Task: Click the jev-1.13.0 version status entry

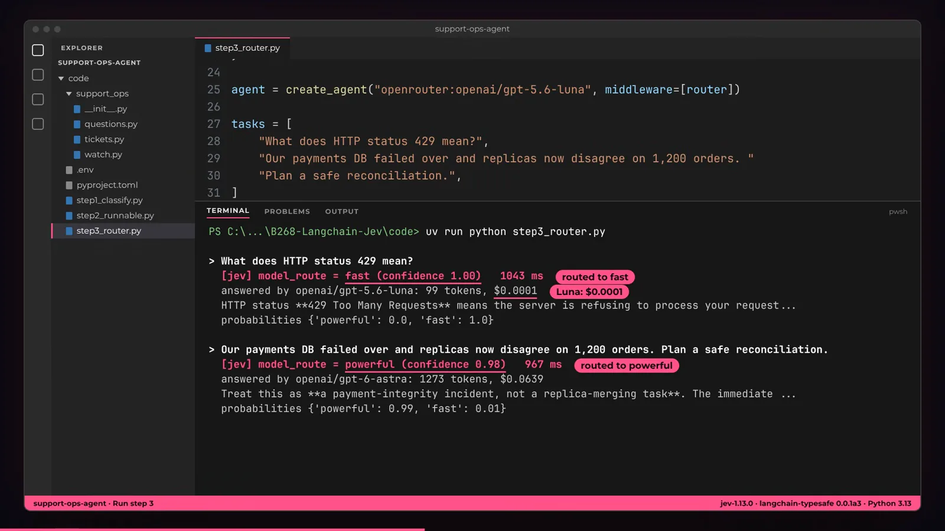Action: [x=737, y=503]
